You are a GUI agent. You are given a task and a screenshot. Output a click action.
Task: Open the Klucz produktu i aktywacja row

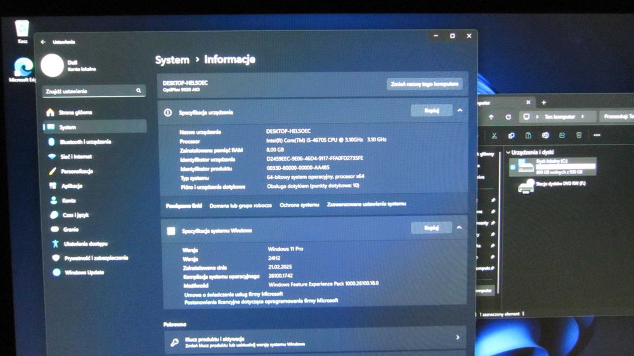(314, 340)
